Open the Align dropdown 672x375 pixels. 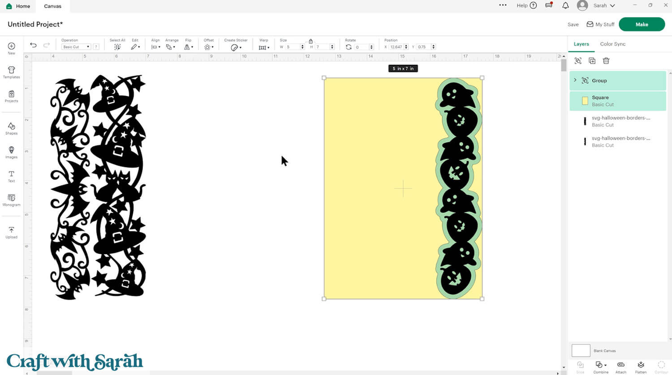155,47
